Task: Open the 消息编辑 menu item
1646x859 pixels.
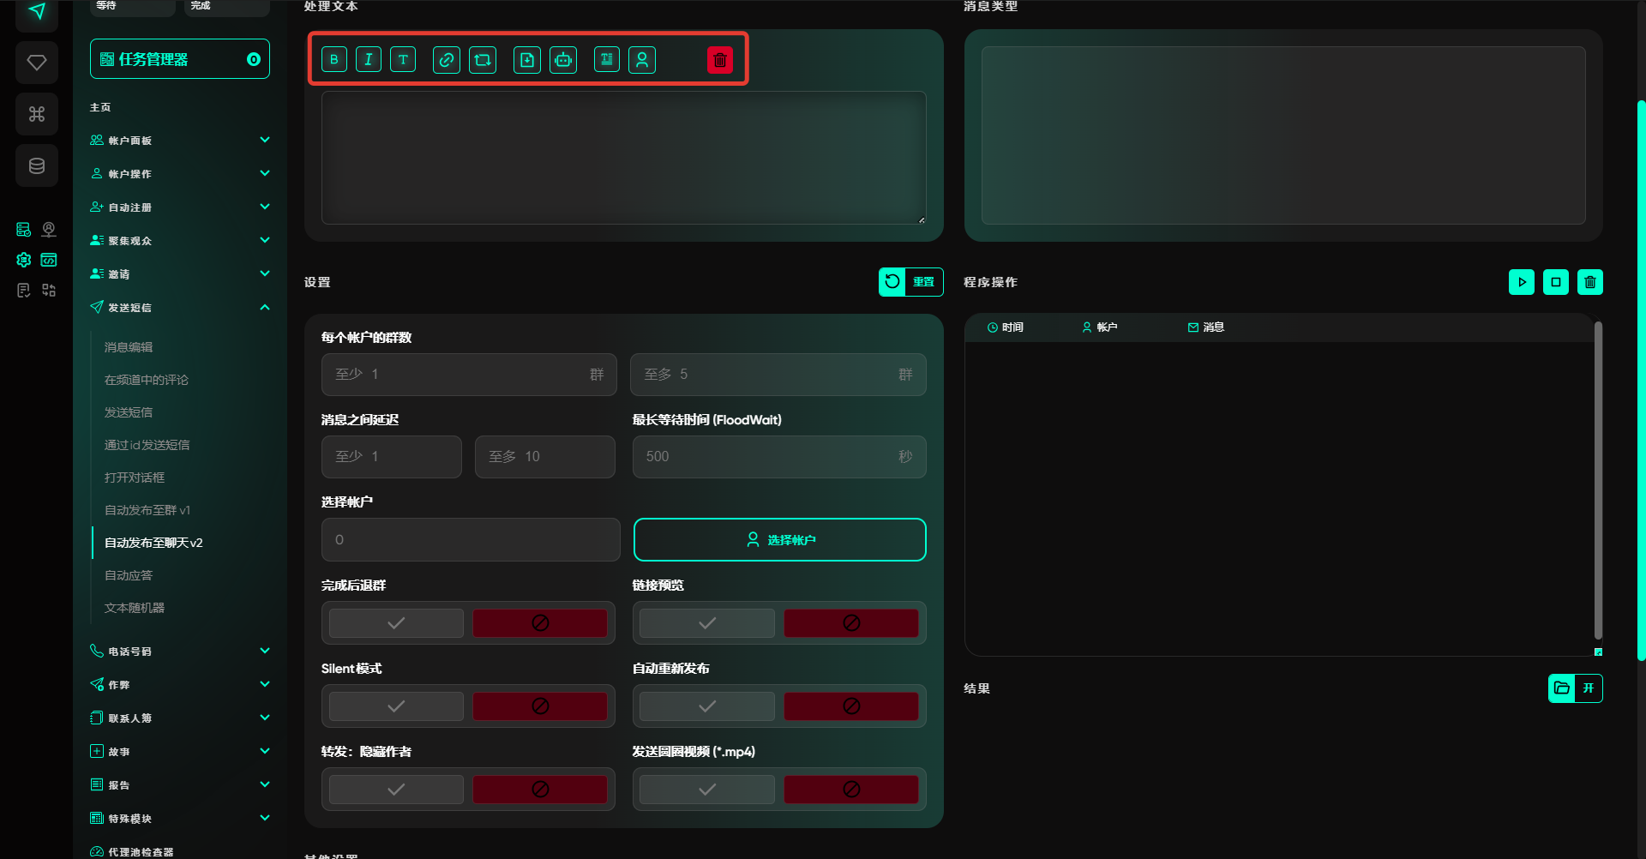Action: (x=129, y=347)
